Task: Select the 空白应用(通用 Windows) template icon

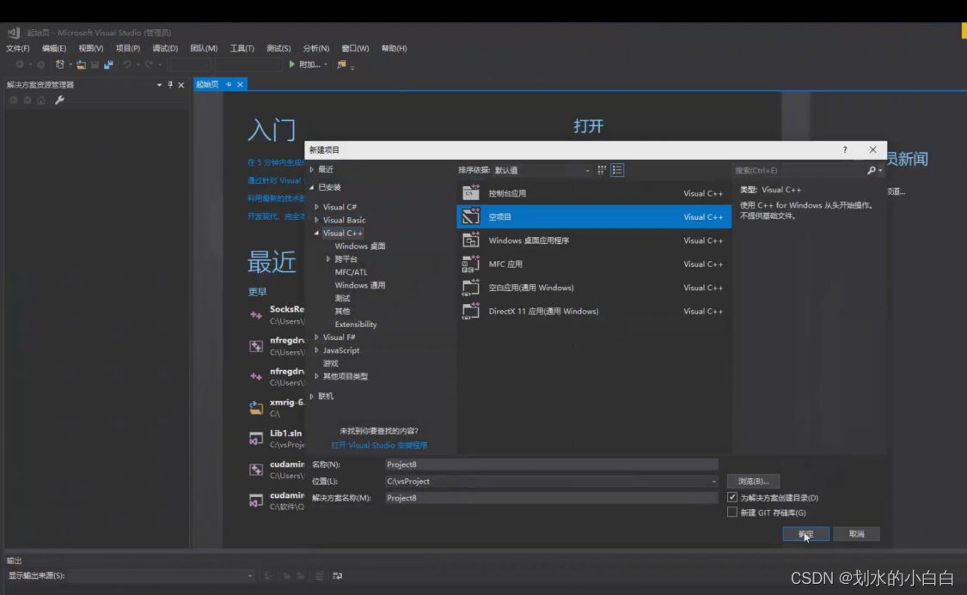Action: click(x=470, y=288)
